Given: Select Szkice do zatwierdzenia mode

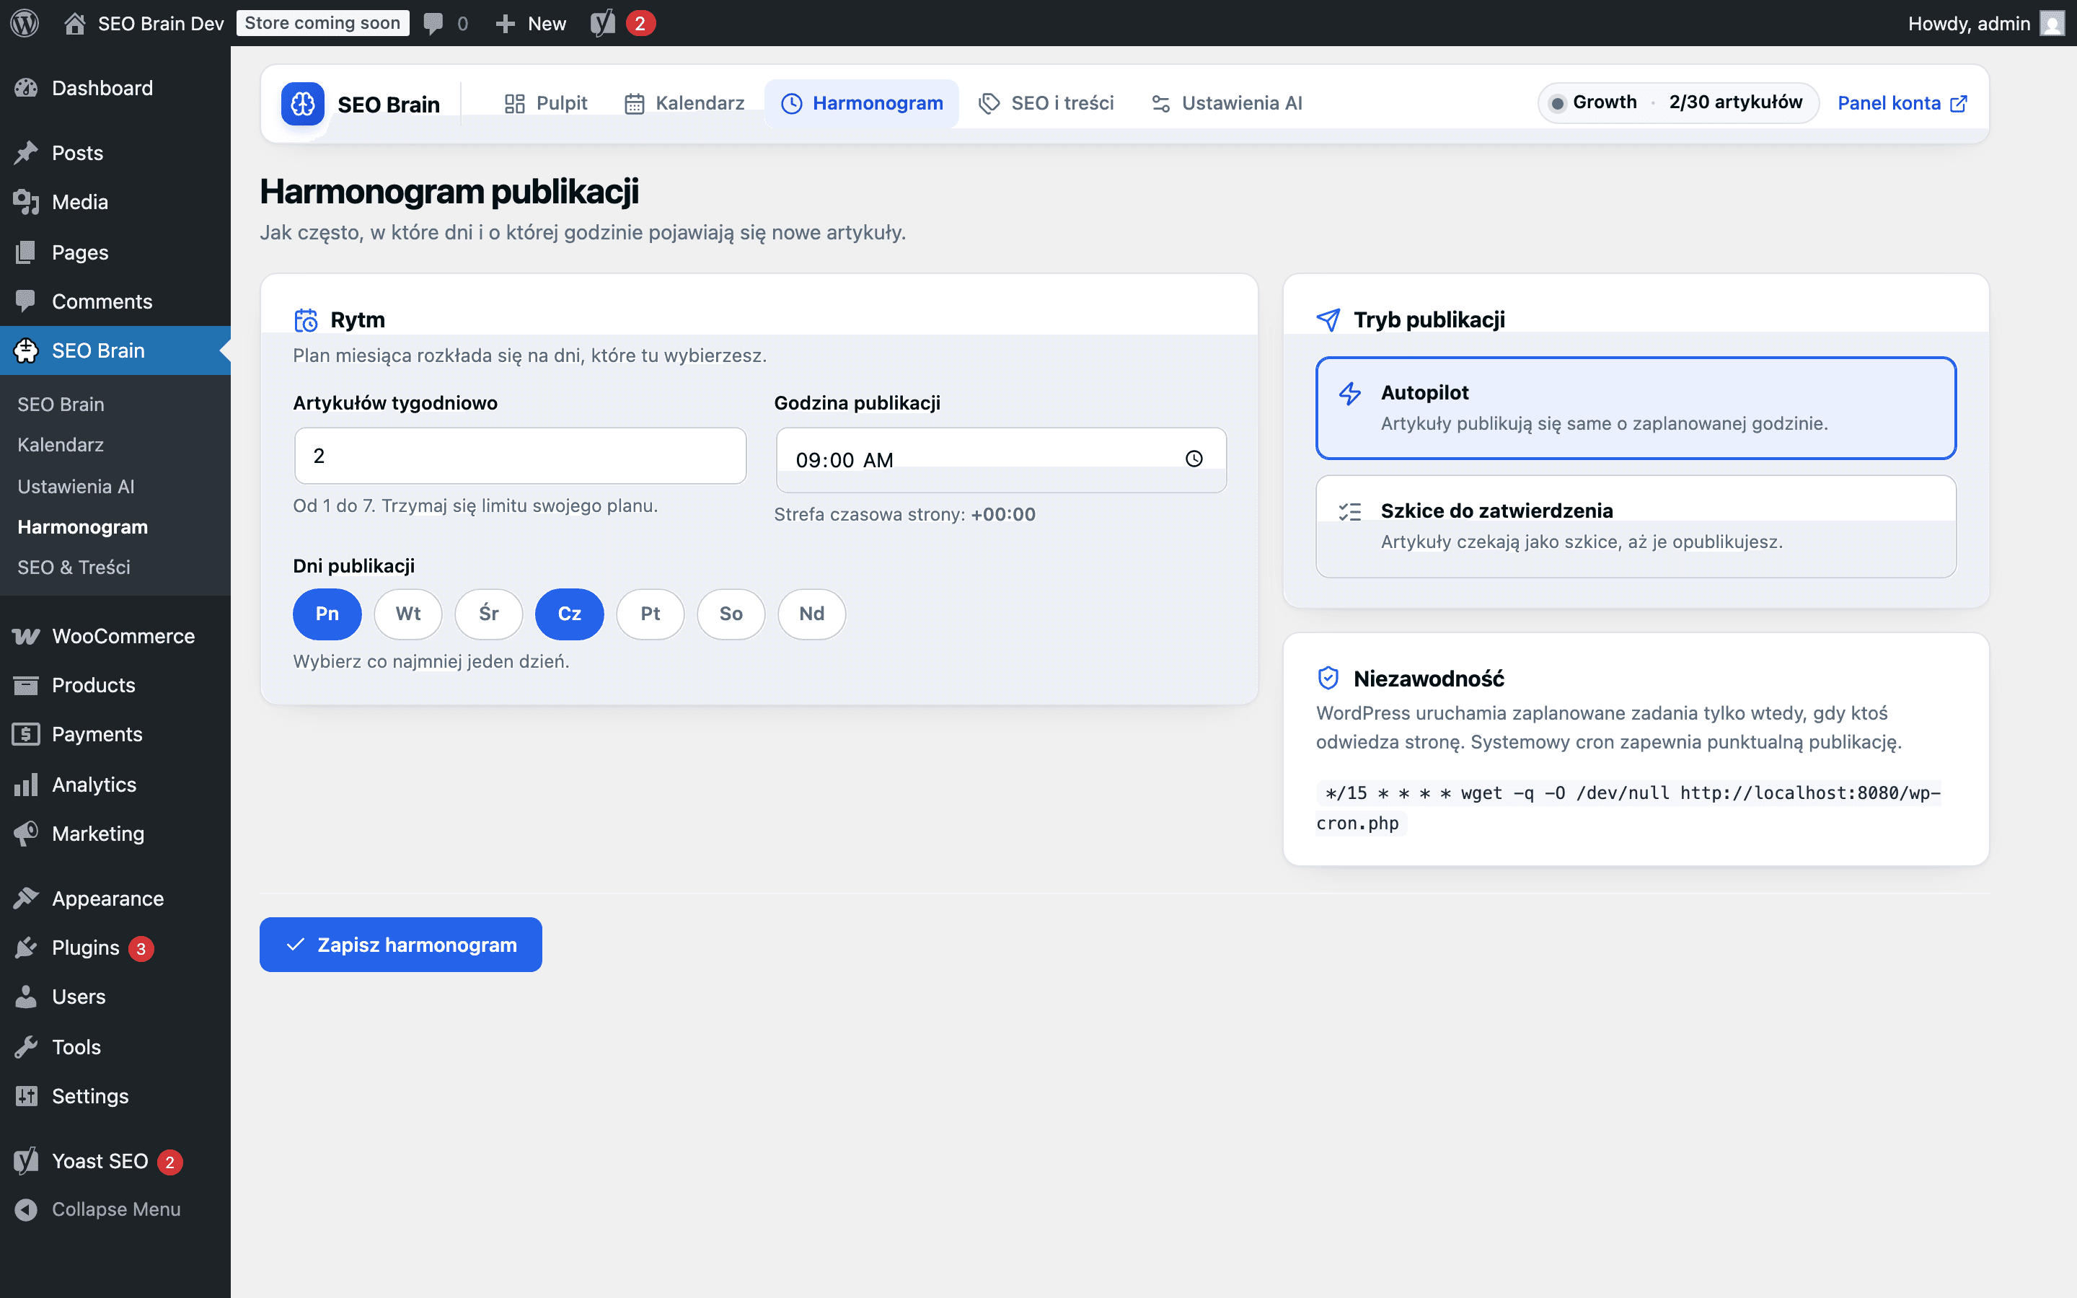Looking at the screenshot, I should pos(1636,526).
